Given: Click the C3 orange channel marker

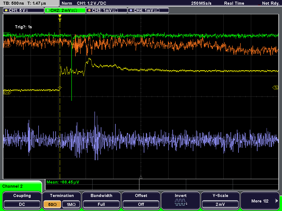Looking at the screenshot, I should click(x=7, y=46).
